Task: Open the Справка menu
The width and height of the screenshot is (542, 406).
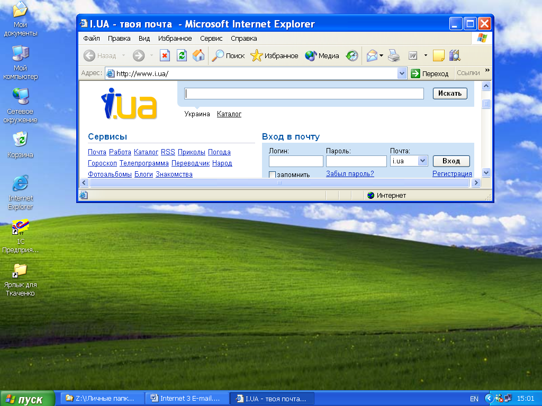Action: (x=243, y=38)
